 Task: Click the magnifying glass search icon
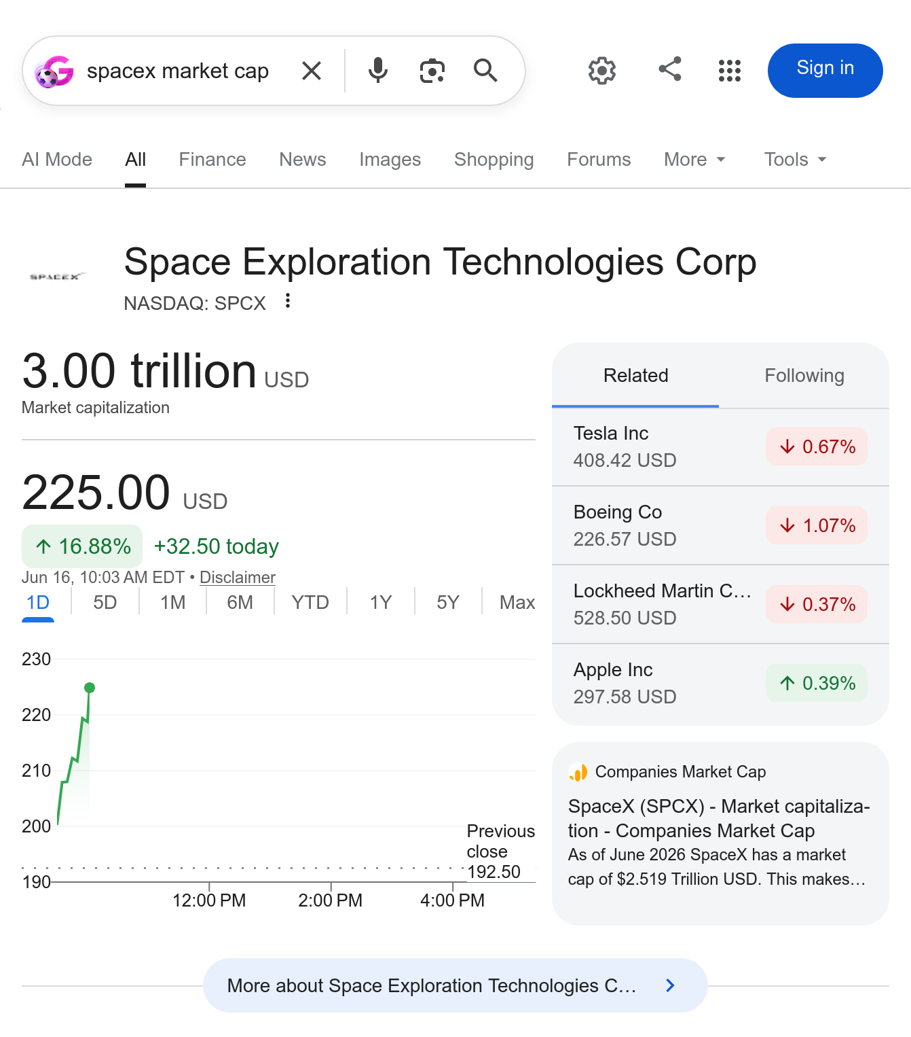point(486,71)
